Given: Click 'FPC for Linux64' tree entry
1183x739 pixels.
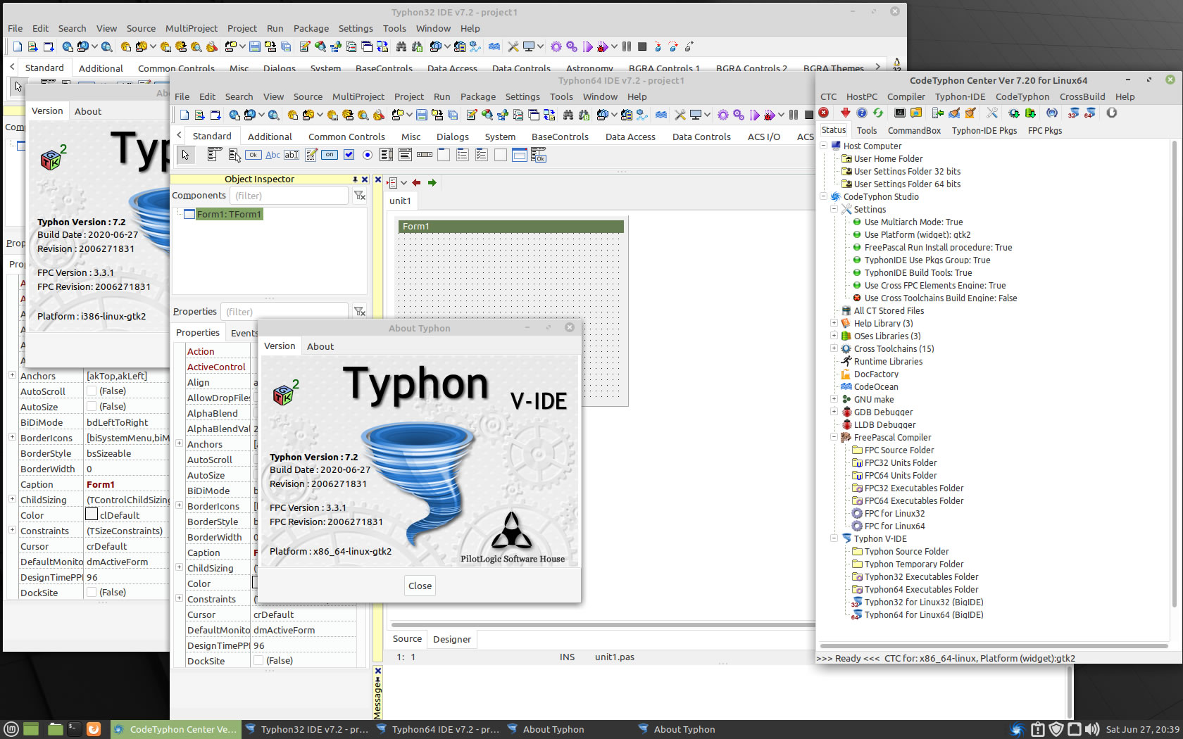Looking at the screenshot, I should coord(894,526).
